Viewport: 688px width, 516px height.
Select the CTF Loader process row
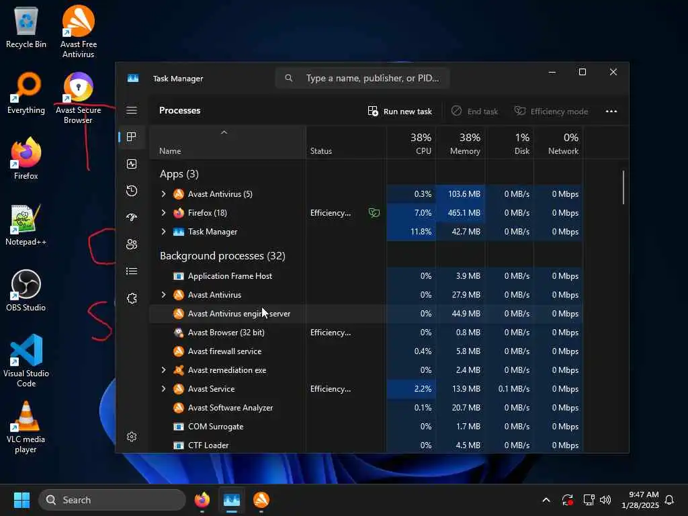tap(366, 445)
